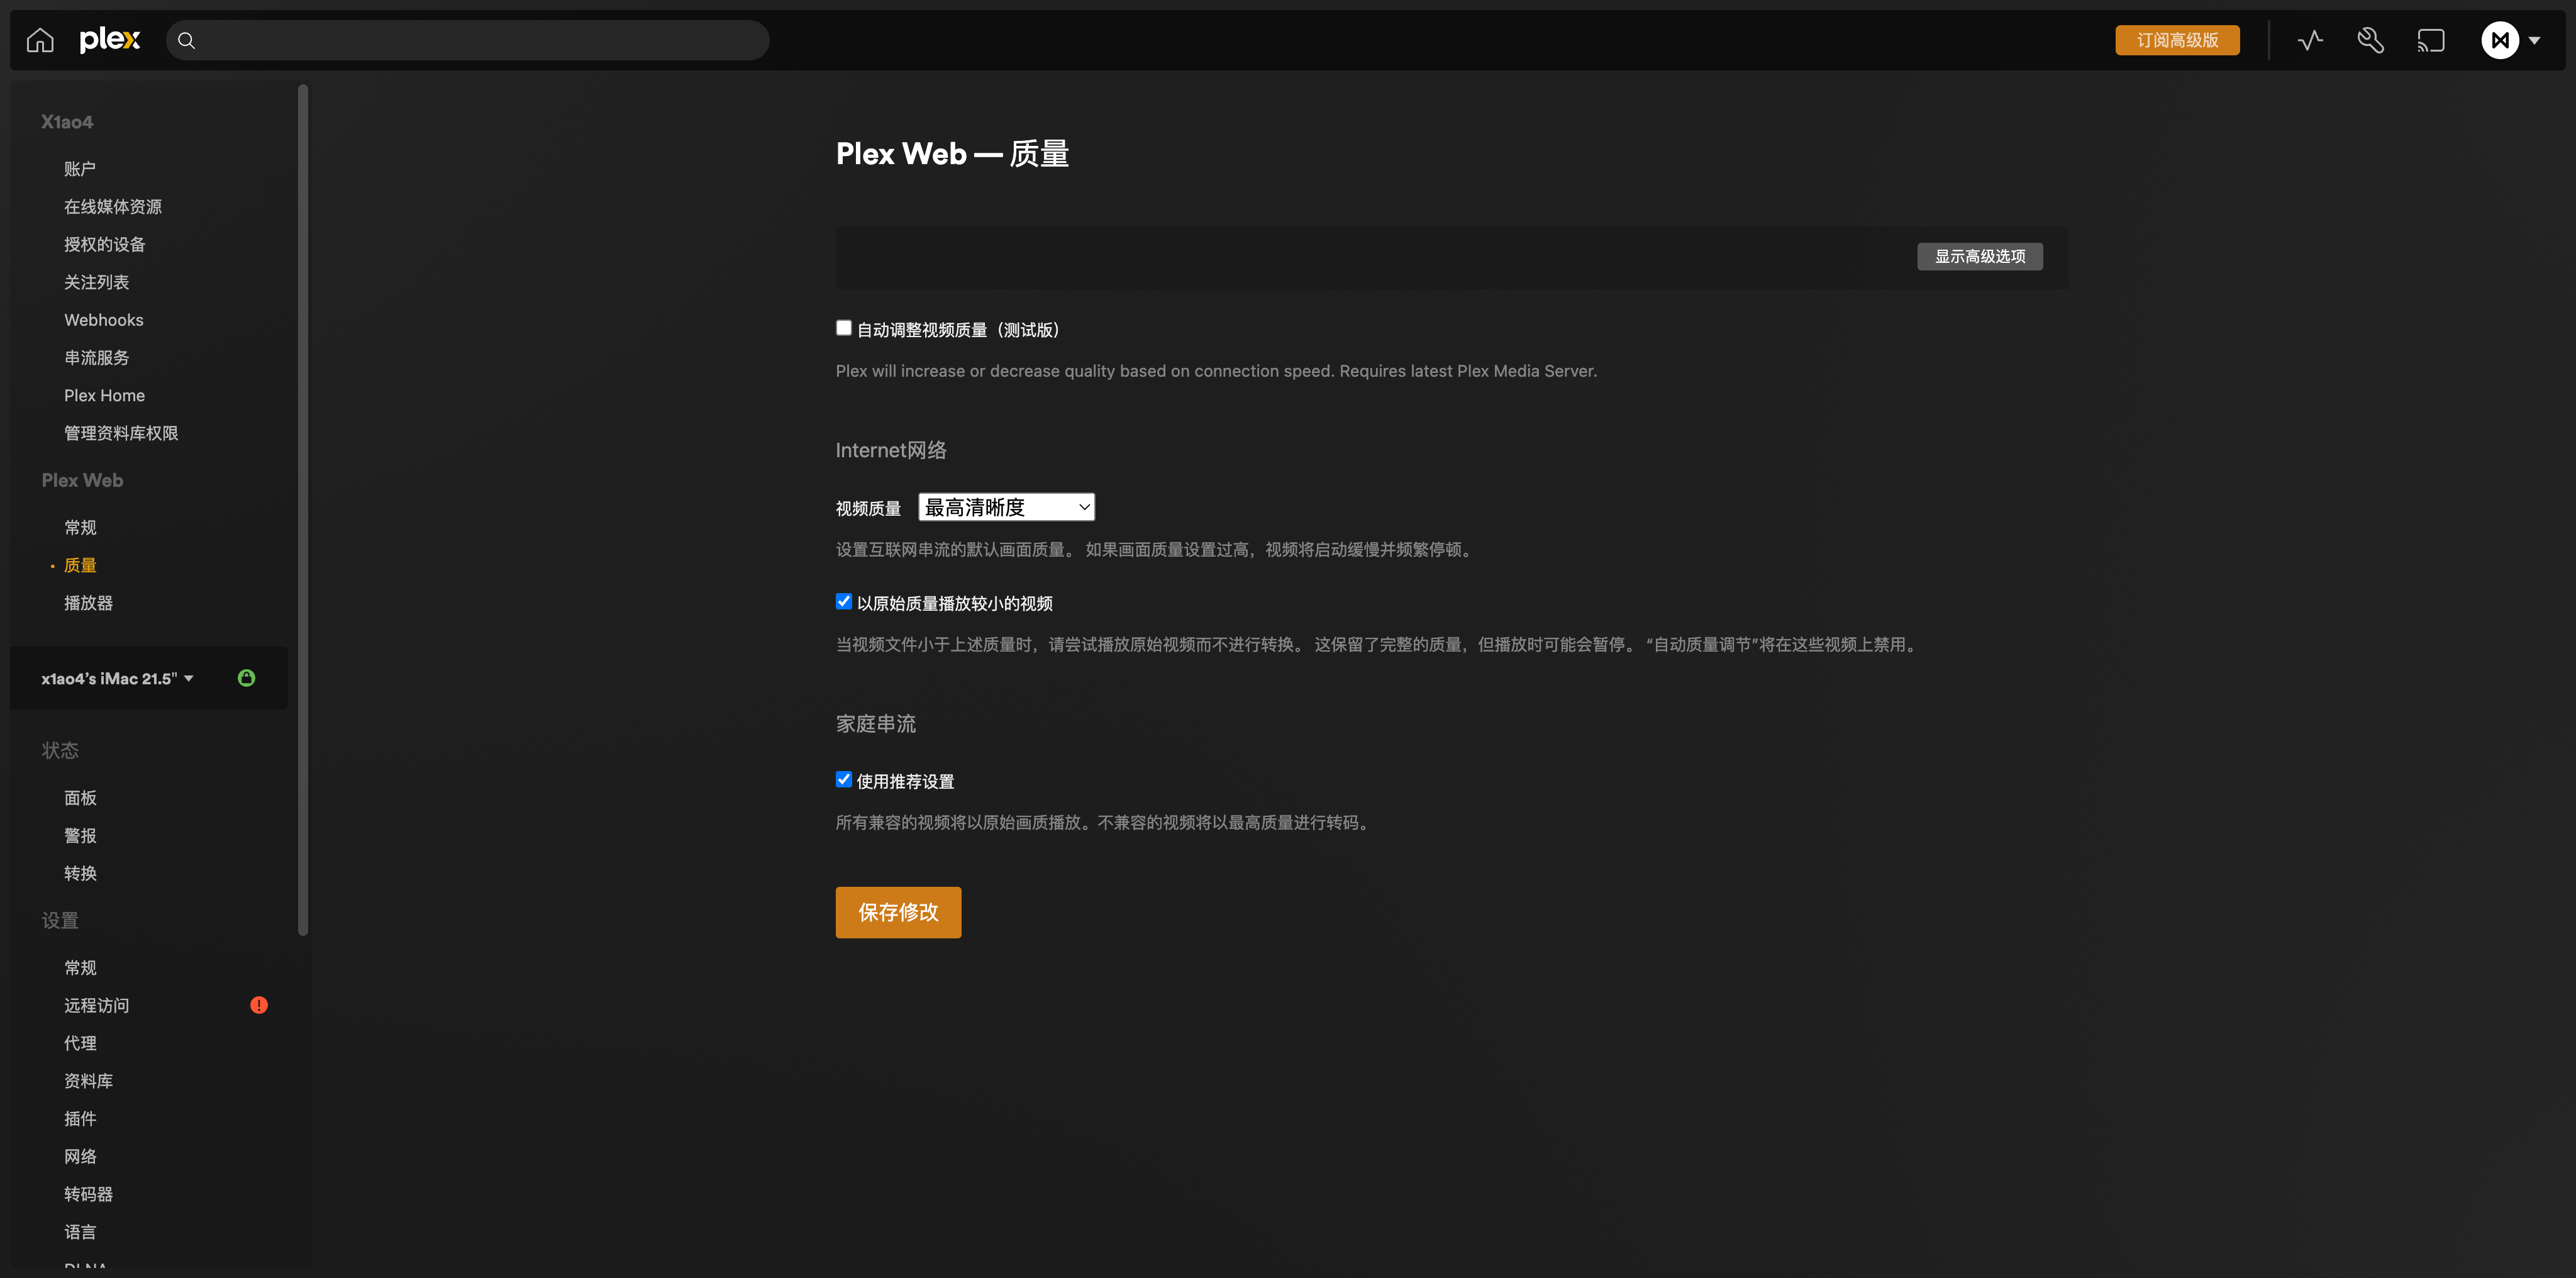Image resolution: width=2576 pixels, height=1278 pixels.
Task: Select 常规 under Plex Web
Action: coord(80,528)
